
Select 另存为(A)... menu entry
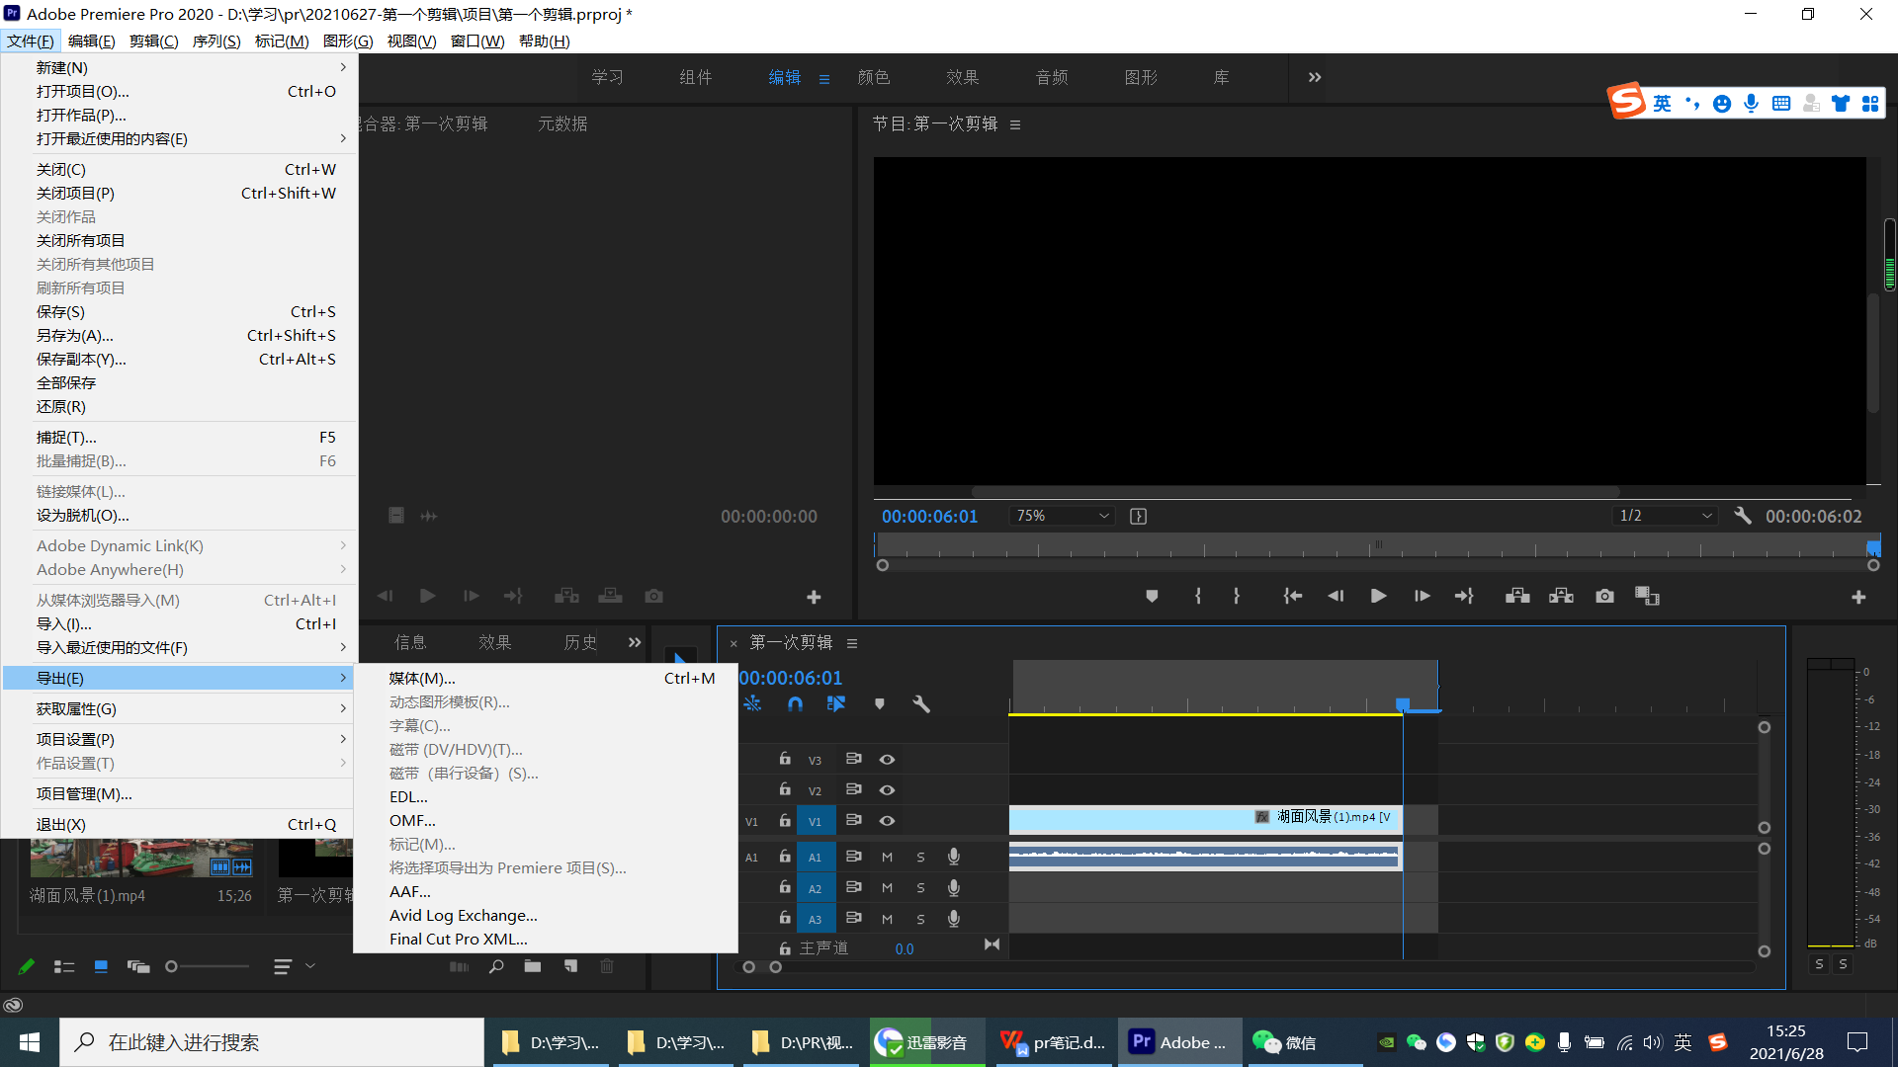(178, 335)
